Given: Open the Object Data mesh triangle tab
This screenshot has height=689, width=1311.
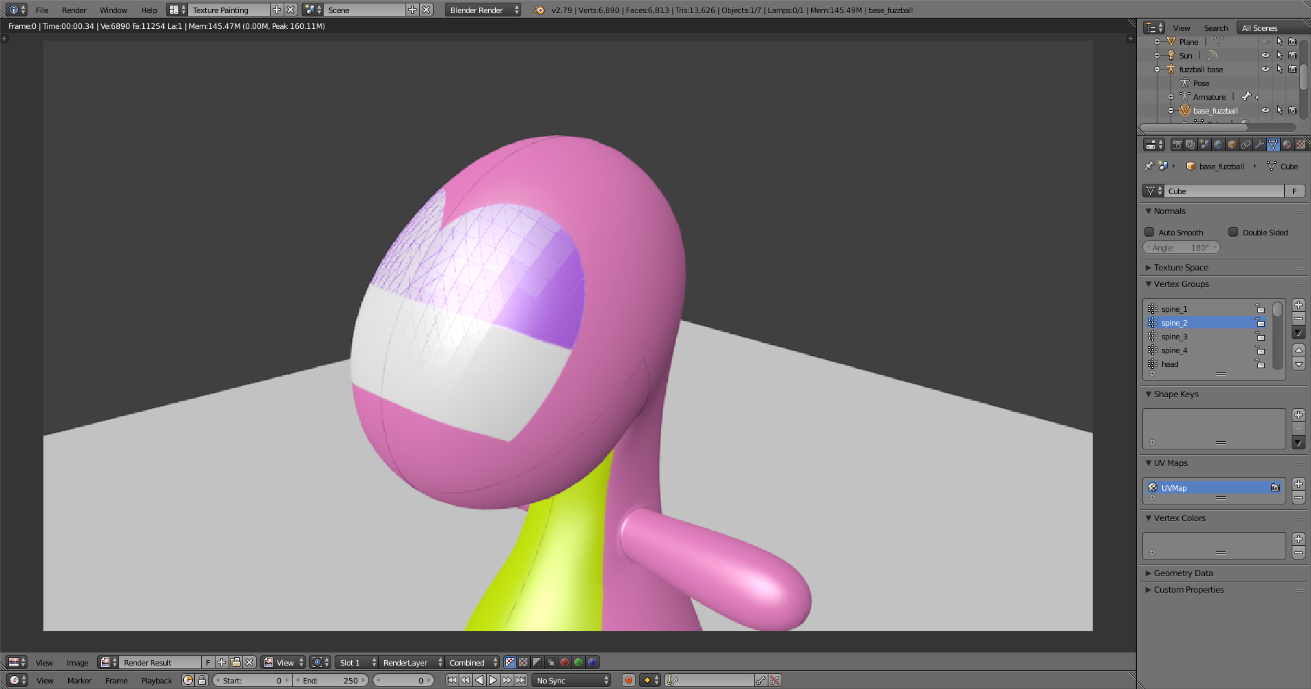Looking at the screenshot, I should pos(1273,145).
